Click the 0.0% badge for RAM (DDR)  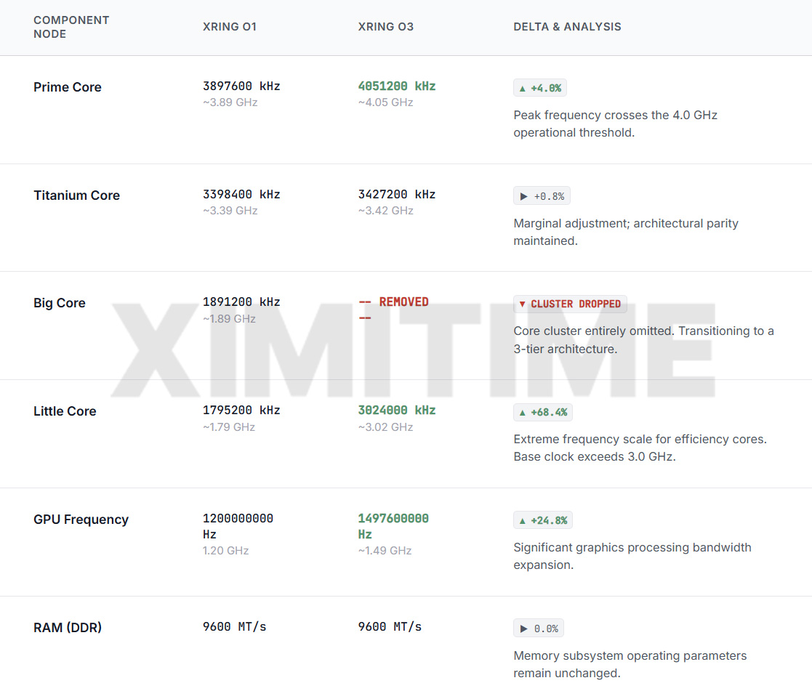(539, 629)
